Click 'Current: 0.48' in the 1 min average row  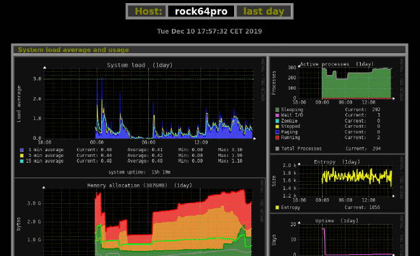point(94,150)
